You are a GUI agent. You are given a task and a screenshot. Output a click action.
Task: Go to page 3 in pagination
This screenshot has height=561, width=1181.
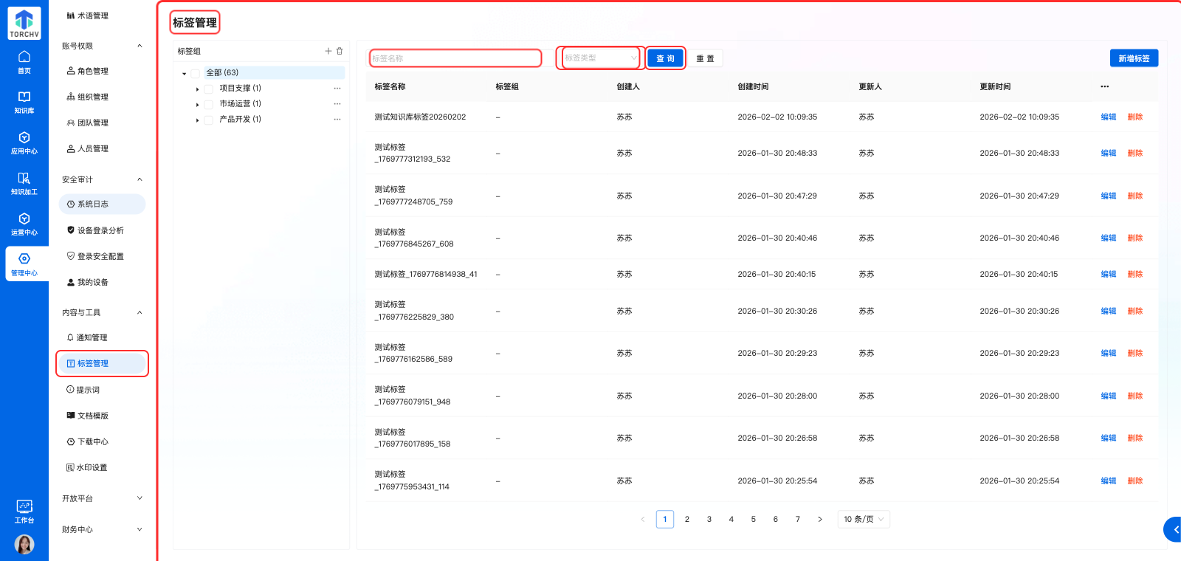tap(709, 519)
